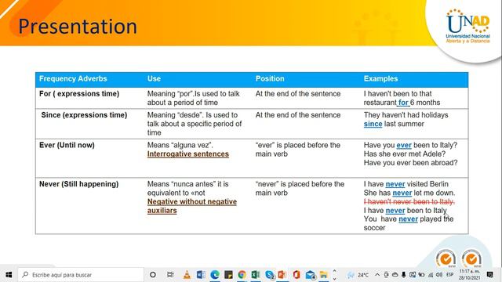
Task: Launch VLC media player from taskbar
Action: [x=187, y=275]
